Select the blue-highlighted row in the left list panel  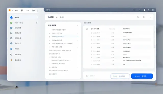[x=64, y=37]
